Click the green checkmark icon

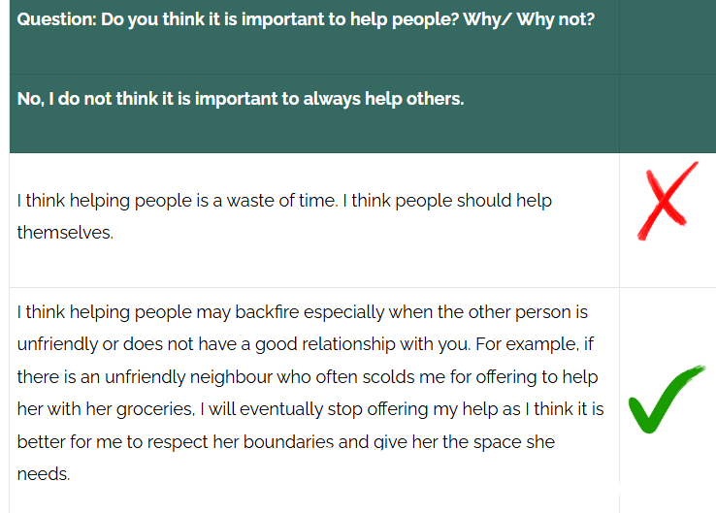click(x=667, y=400)
